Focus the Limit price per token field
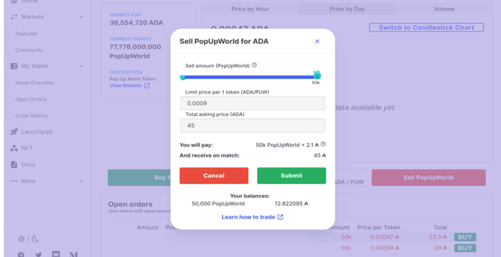This screenshot has height=257, width=501. point(252,103)
